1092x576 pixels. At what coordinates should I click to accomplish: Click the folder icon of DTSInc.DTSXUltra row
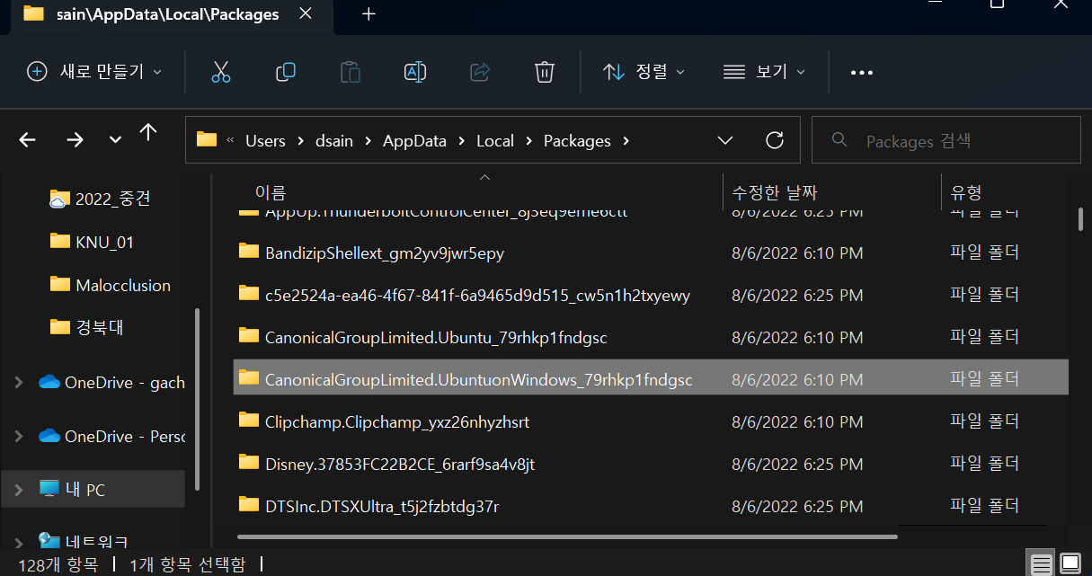[x=249, y=504]
